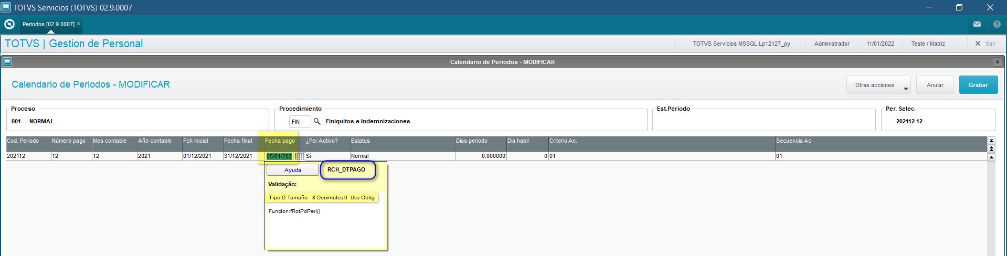The image size is (1007, 256).
Task: Open the help question mark icon
Action: [x=997, y=24]
